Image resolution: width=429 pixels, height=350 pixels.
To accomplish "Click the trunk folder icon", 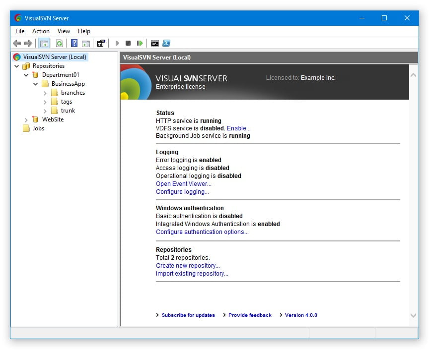I will [x=55, y=111].
